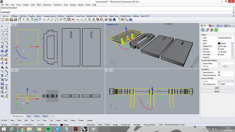Screen dimensions: 235x132
Task: Open the Solid menu
Action: [33, 5]
